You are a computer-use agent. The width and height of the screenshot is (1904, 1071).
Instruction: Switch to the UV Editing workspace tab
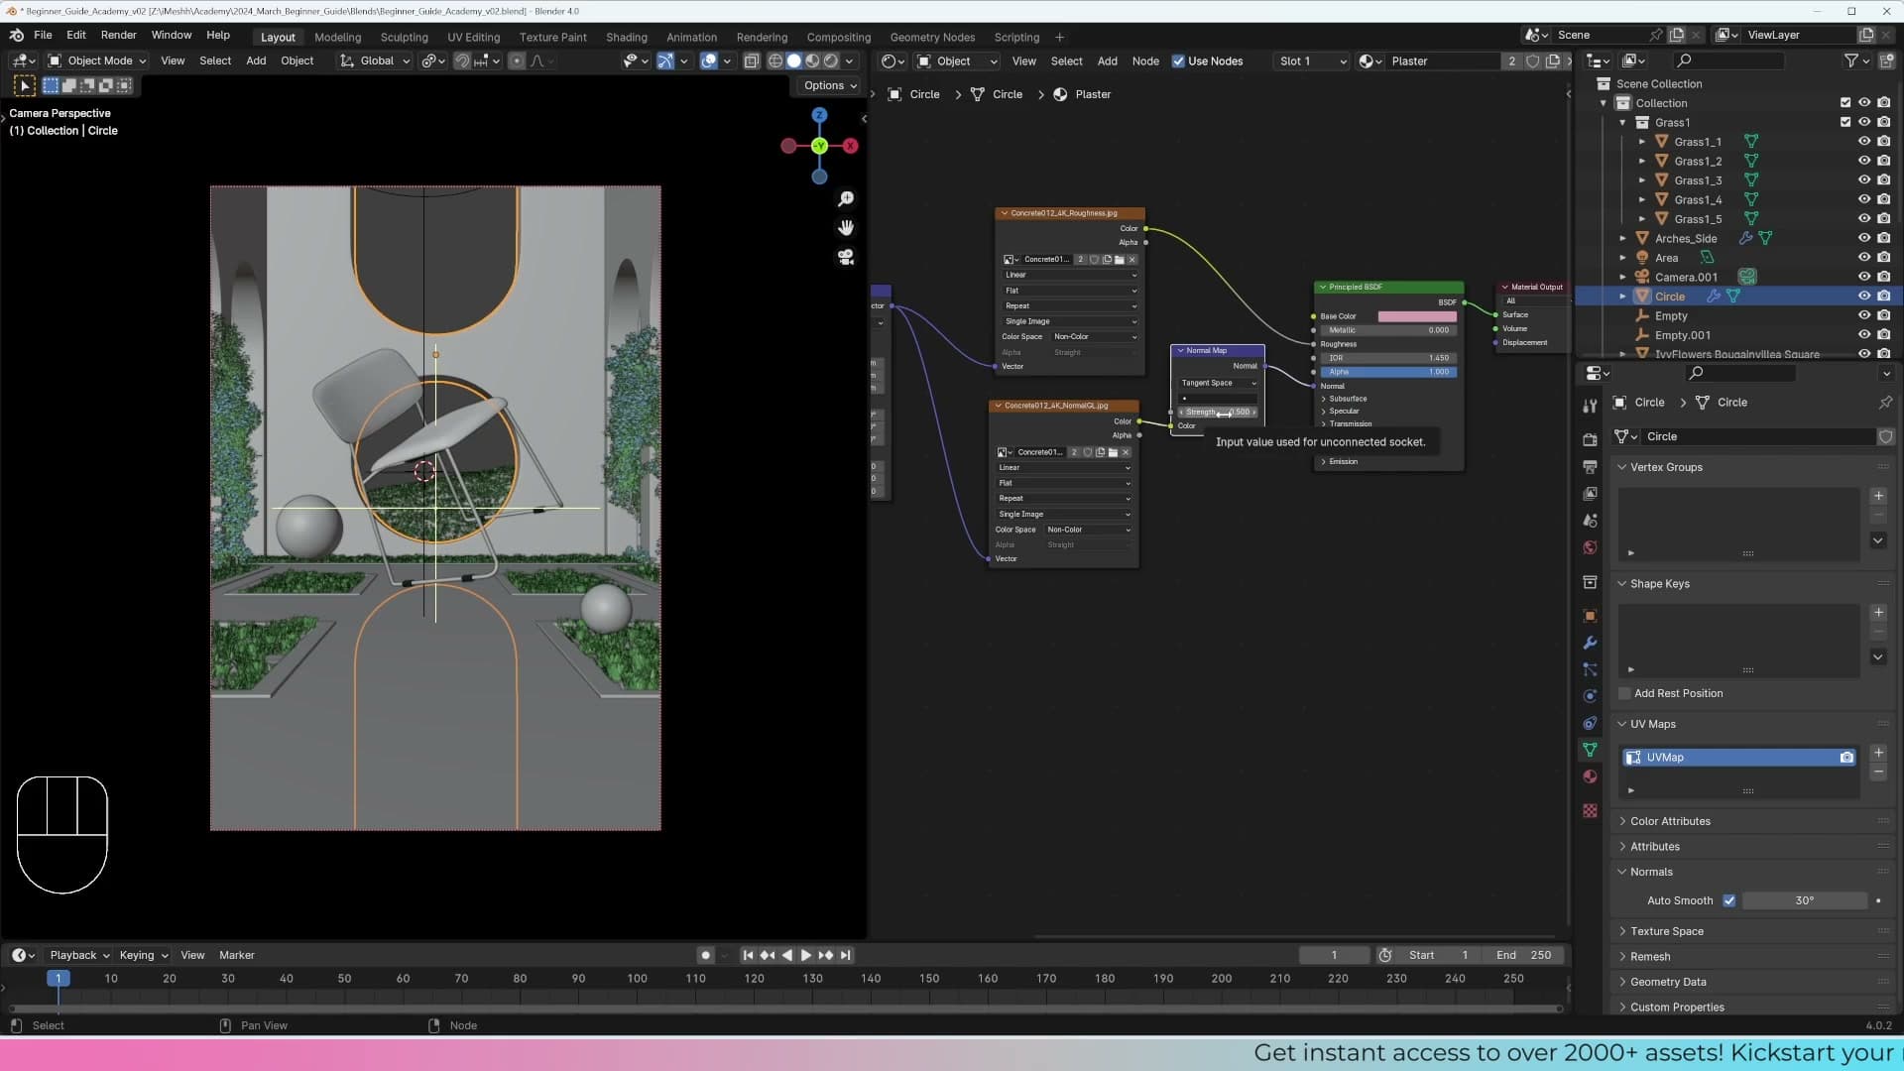(473, 37)
